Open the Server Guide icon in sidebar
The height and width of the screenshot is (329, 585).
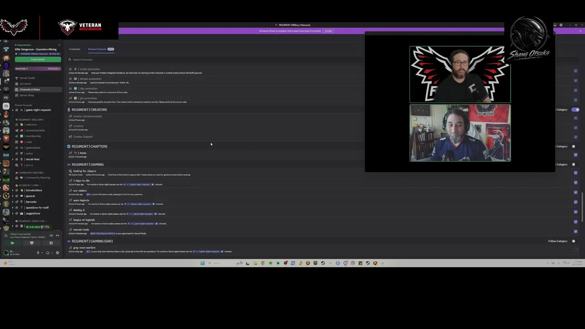(17, 78)
